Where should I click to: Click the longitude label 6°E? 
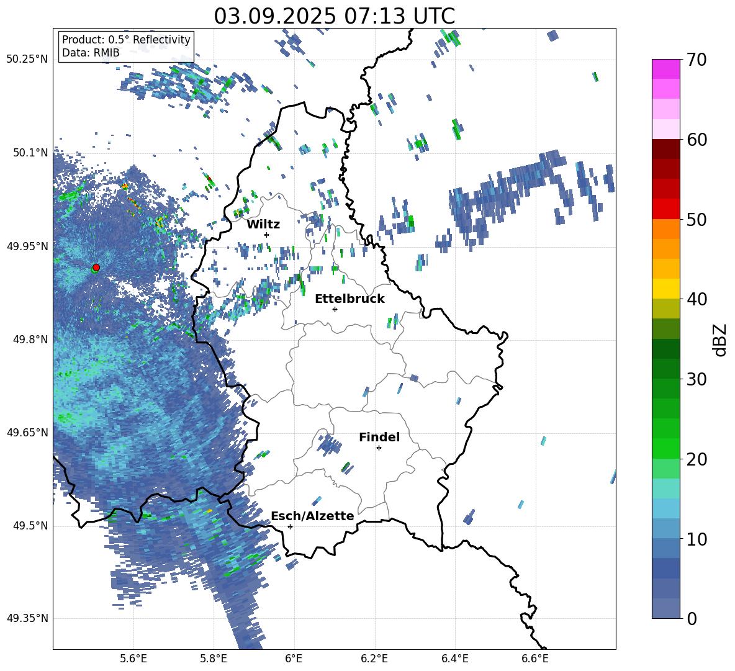pos(294,659)
